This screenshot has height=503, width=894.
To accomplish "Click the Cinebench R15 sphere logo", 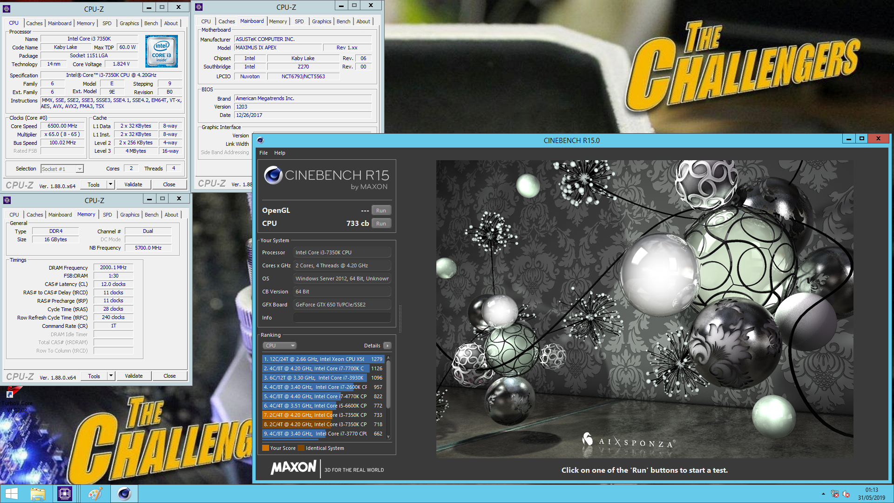I will [273, 176].
